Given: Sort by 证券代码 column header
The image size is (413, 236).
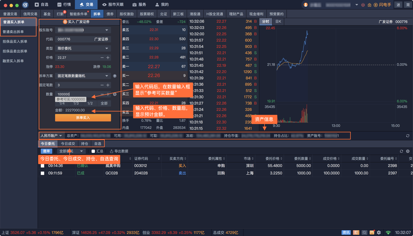Looking at the screenshot, I should pyautogui.click(x=147, y=158).
